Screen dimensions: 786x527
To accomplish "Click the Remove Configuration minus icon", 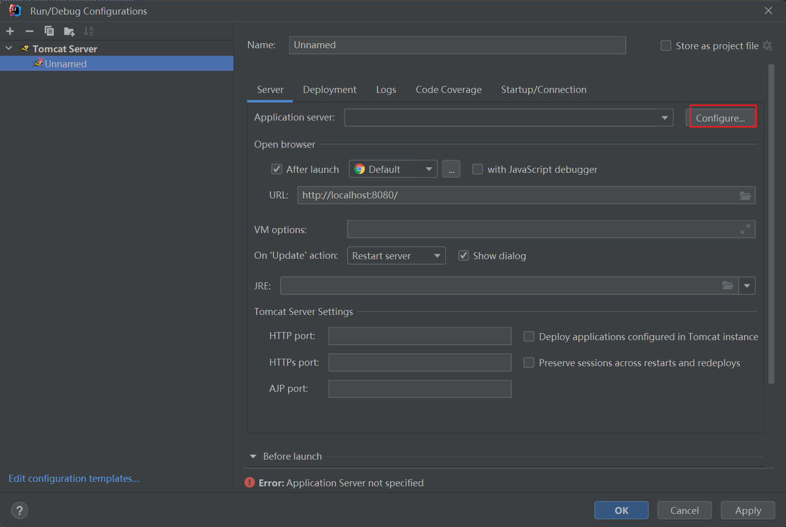I will pos(30,31).
